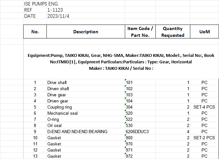Select the Gasket description in row 12
219x159 pixels.
pos(85,150)
